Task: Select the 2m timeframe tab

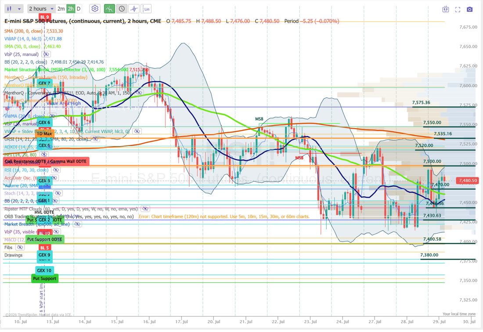Action: (x=61, y=9)
